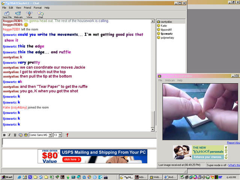Enable Voice chat from the toolbar
The image size is (240, 180).
click(29, 15)
